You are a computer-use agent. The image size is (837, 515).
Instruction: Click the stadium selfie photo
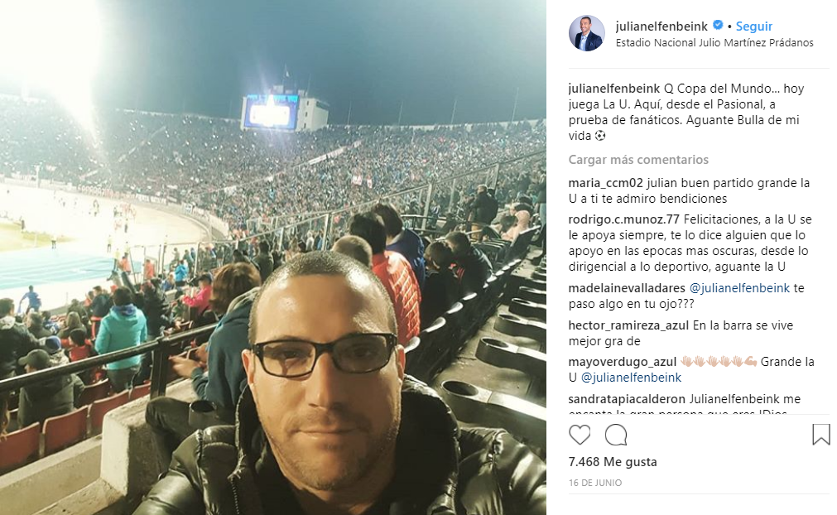pyautogui.click(x=272, y=257)
